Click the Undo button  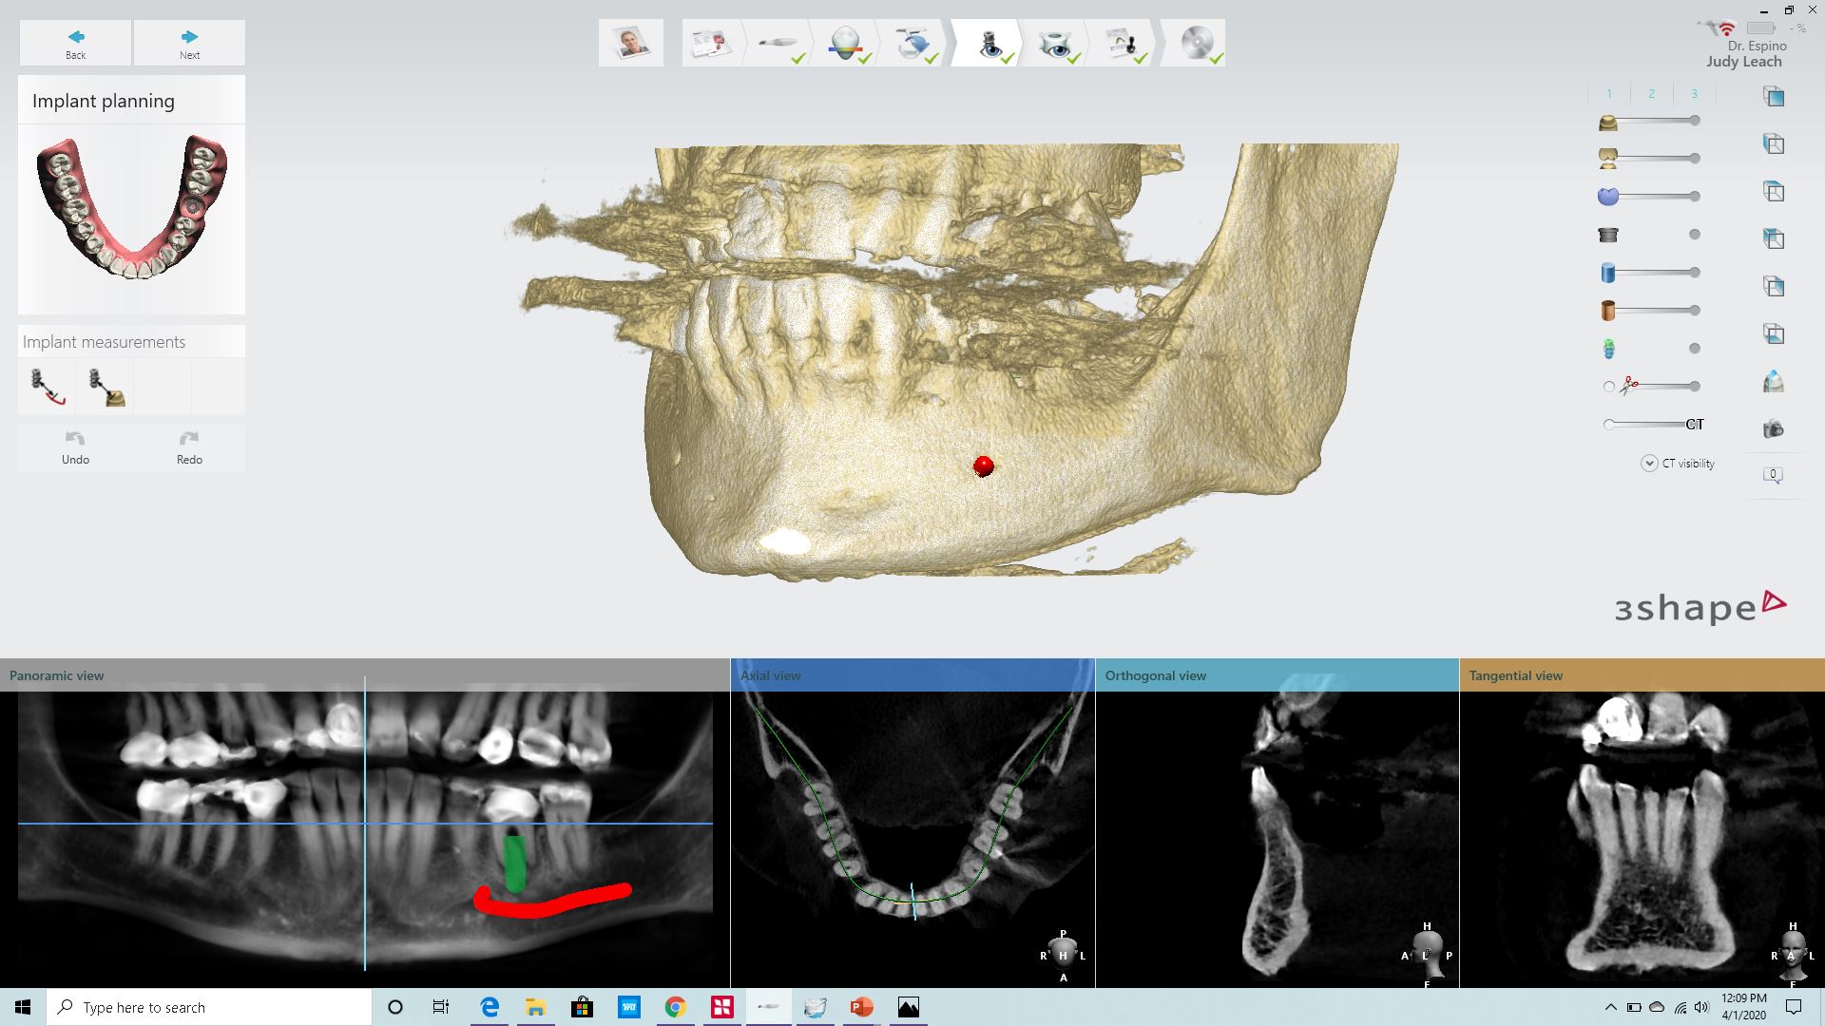pyautogui.click(x=75, y=445)
